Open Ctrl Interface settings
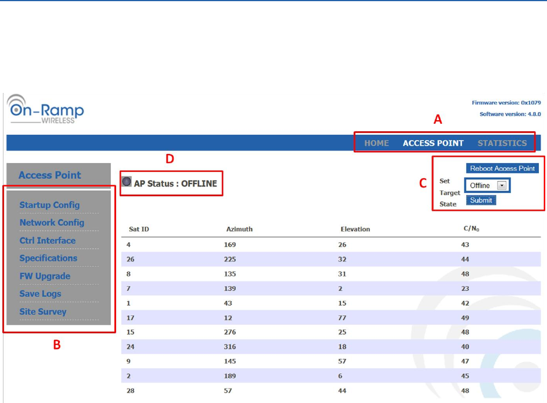The height and width of the screenshot is (403, 547). click(x=48, y=240)
